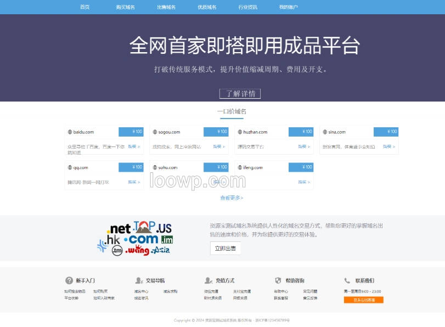Open the 常见问题 footer link
The width and height of the screenshot is (445, 327).
click(310, 291)
